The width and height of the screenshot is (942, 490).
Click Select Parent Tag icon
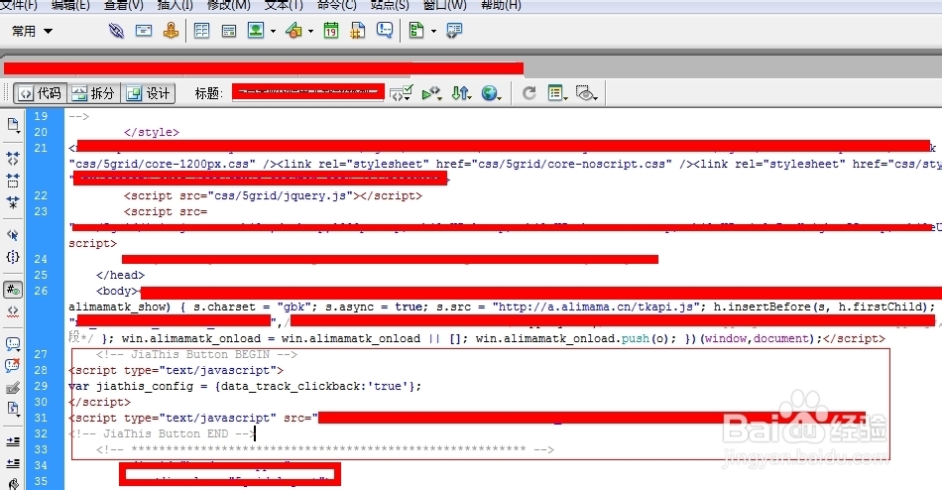[13, 234]
